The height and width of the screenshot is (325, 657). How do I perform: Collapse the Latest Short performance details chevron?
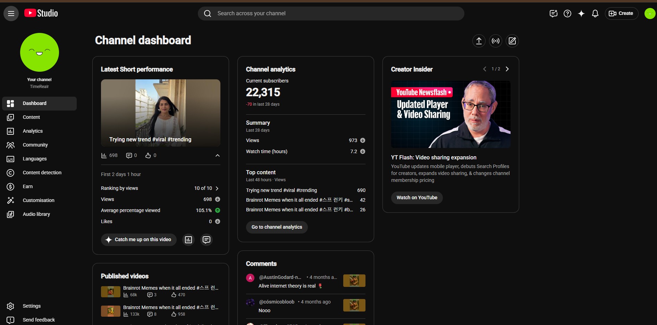[x=218, y=156]
